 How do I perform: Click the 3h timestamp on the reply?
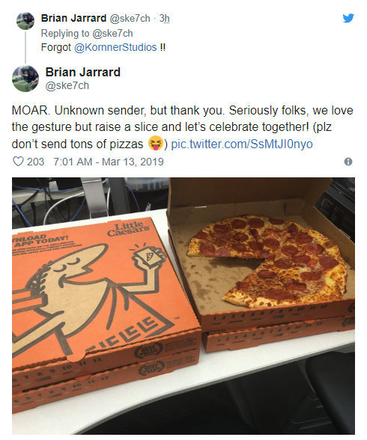(164, 18)
